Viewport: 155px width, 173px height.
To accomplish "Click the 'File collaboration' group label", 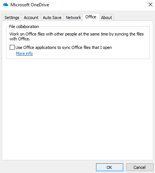I will [24, 27].
